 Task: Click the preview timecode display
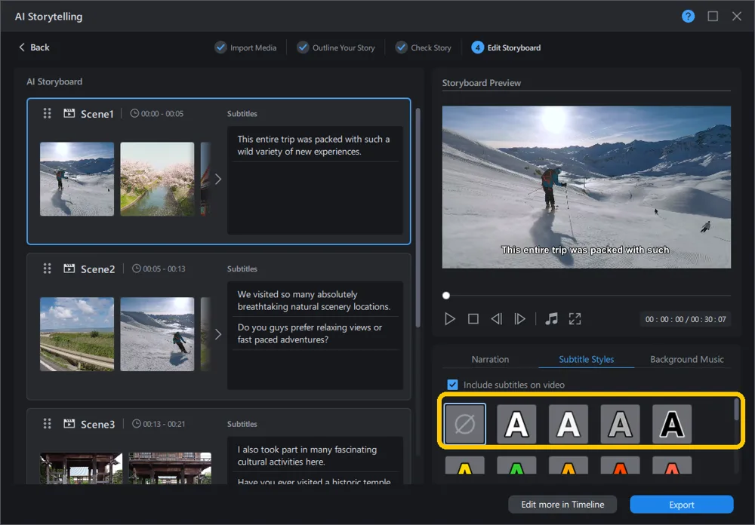pyautogui.click(x=686, y=319)
